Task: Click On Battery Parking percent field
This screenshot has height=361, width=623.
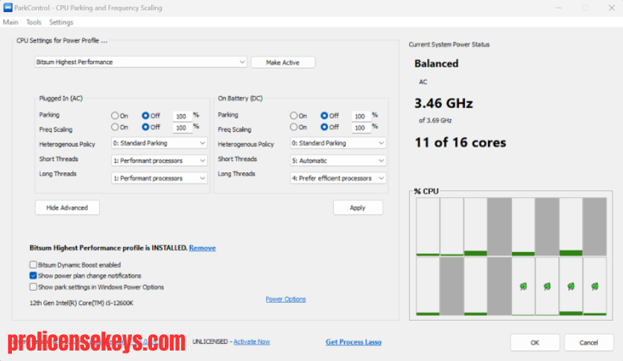Action: (x=361, y=116)
